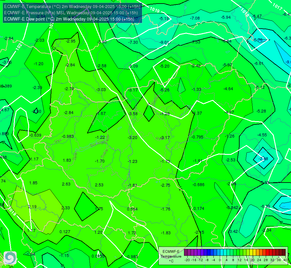
Task: Click the dew point value -9.01
Action: pos(164,42)
